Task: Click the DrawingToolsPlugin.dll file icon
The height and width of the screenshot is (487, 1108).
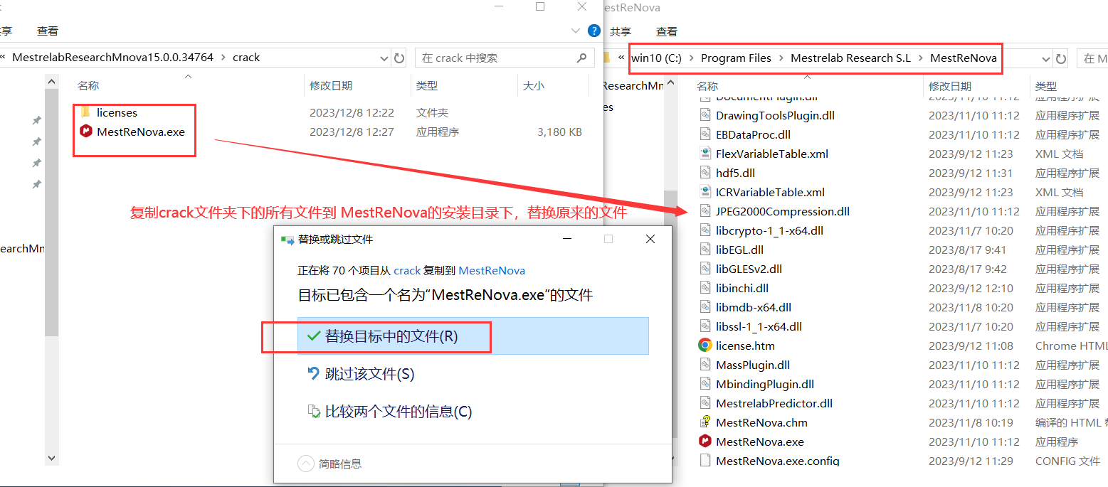Action: [705, 115]
